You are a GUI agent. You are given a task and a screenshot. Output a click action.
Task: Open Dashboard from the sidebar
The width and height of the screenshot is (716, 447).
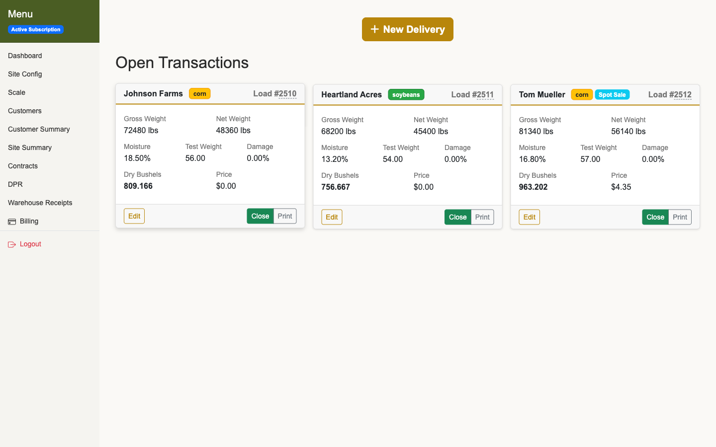[25, 56]
